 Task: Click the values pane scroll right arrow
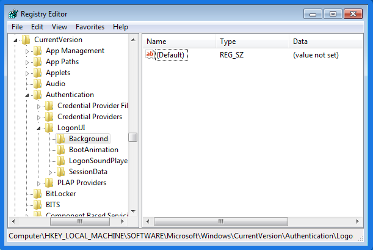click(x=358, y=221)
